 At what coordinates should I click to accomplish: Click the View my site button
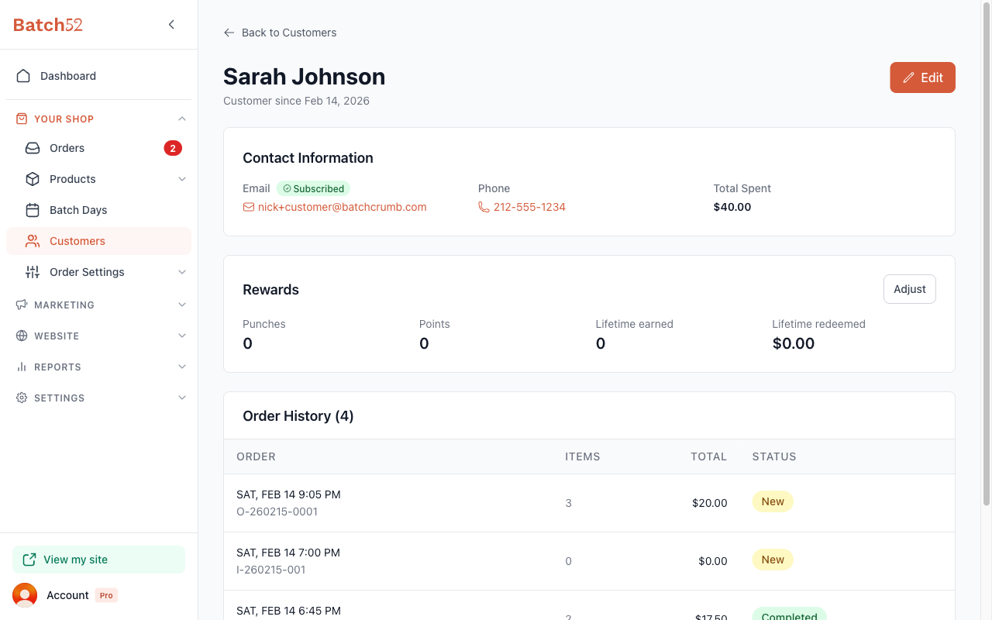point(98,560)
